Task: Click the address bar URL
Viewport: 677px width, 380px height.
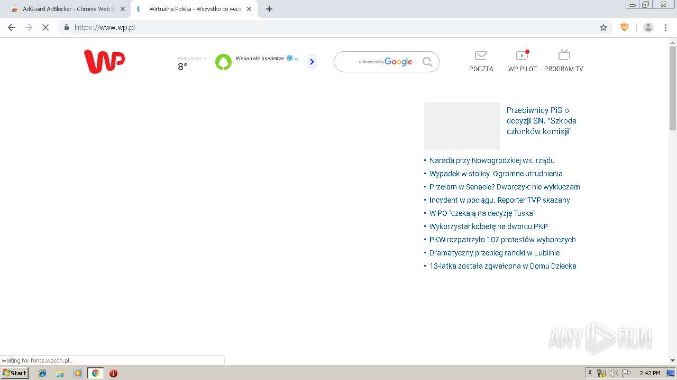Action: coord(105,27)
